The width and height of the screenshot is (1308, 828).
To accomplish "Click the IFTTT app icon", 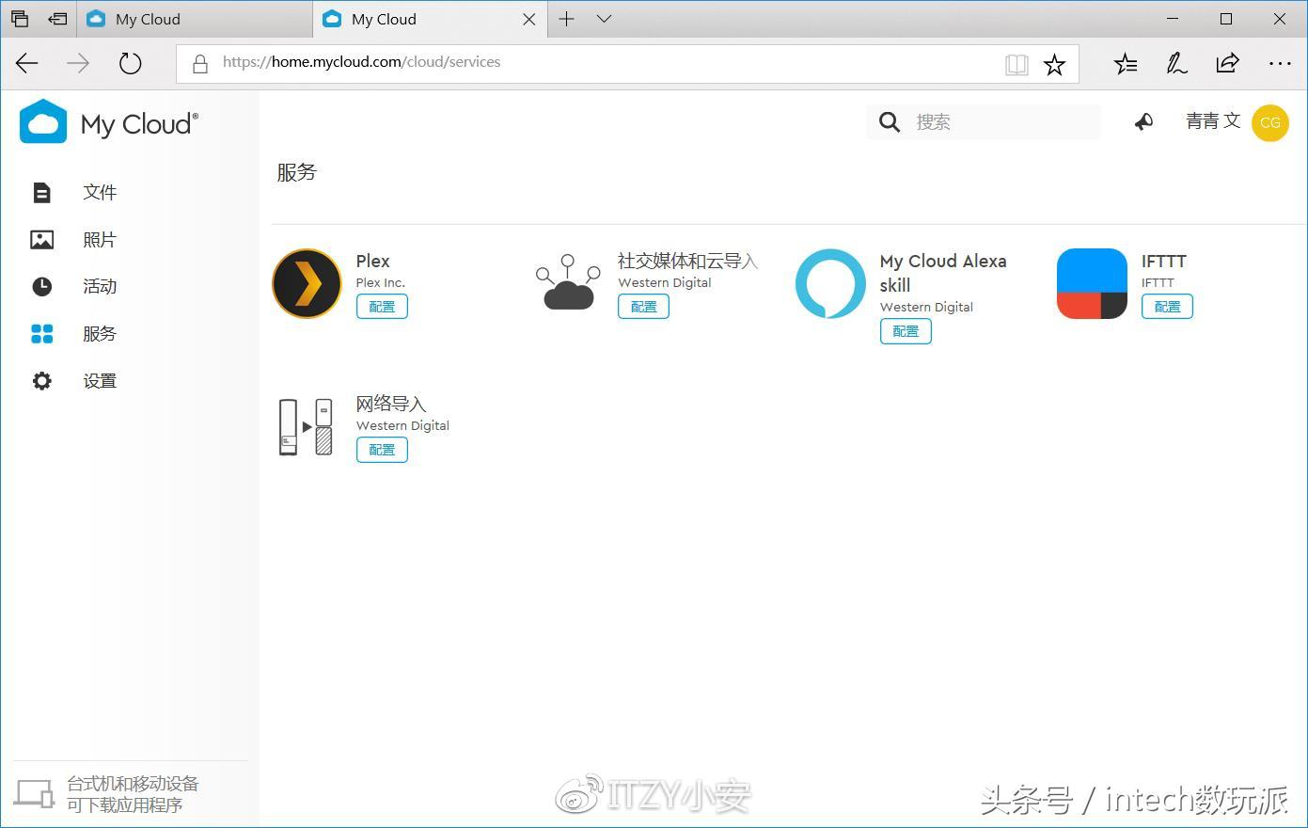I will (x=1091, y=282).
